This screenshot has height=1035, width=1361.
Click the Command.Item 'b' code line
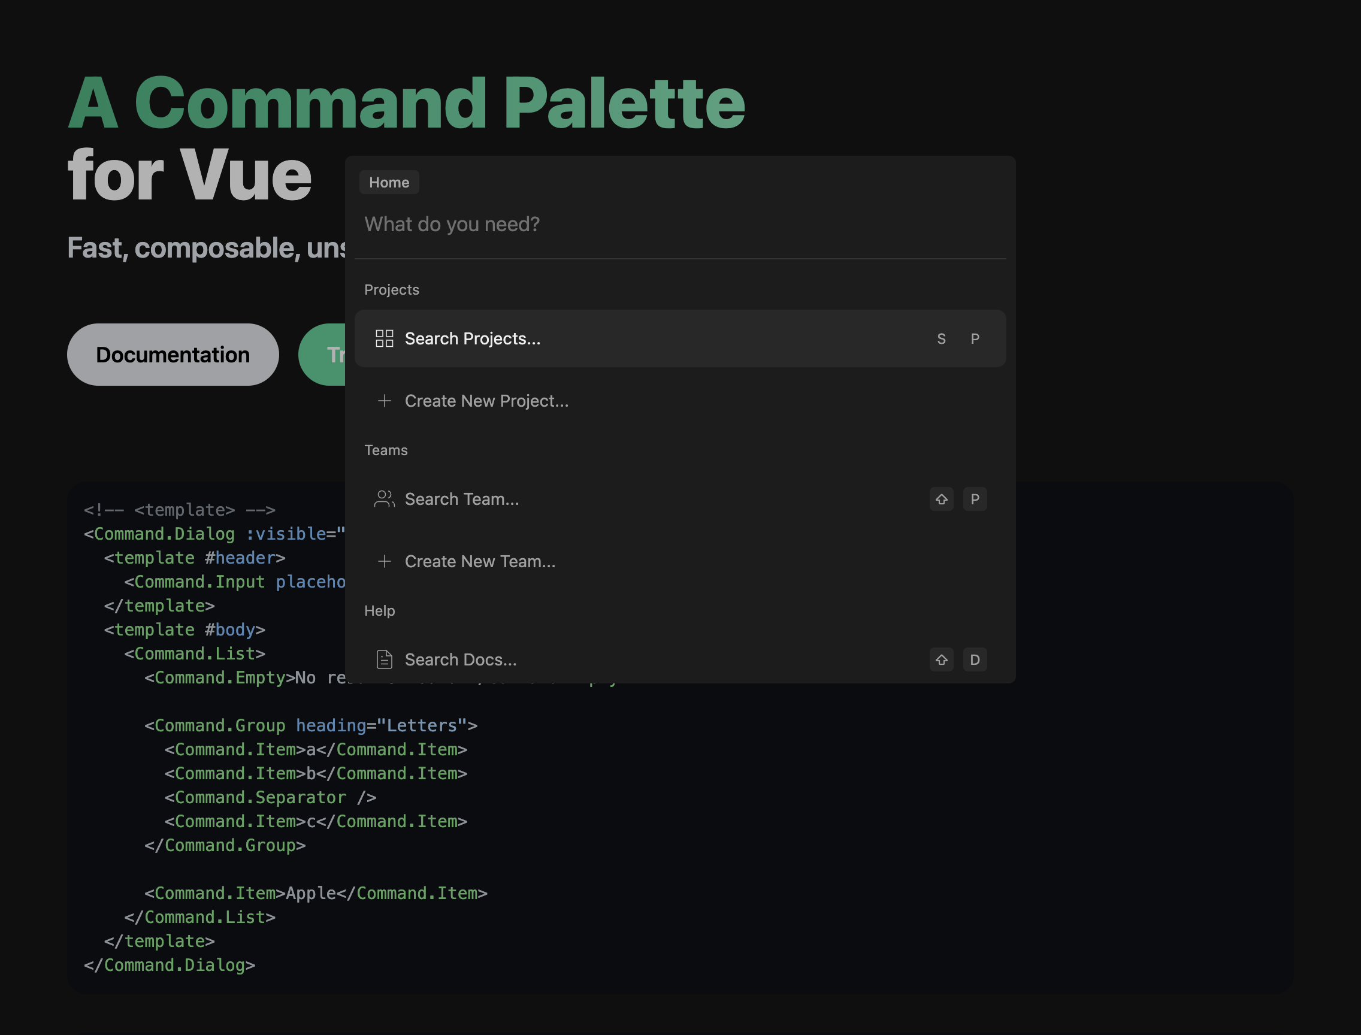[x=316, y=774]
